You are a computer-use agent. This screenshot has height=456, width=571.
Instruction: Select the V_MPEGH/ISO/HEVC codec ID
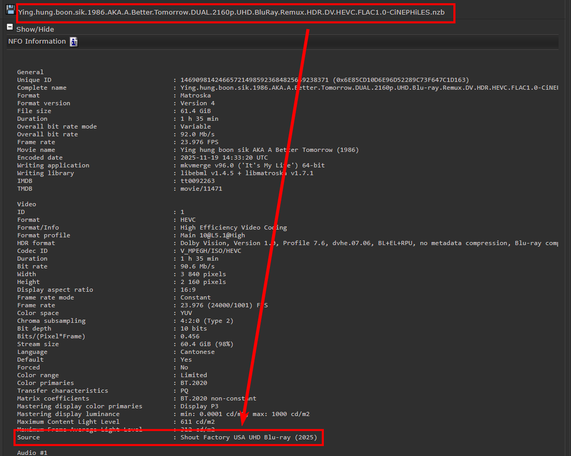210,251
